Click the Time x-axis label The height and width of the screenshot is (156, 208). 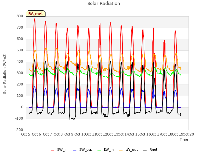184,139
